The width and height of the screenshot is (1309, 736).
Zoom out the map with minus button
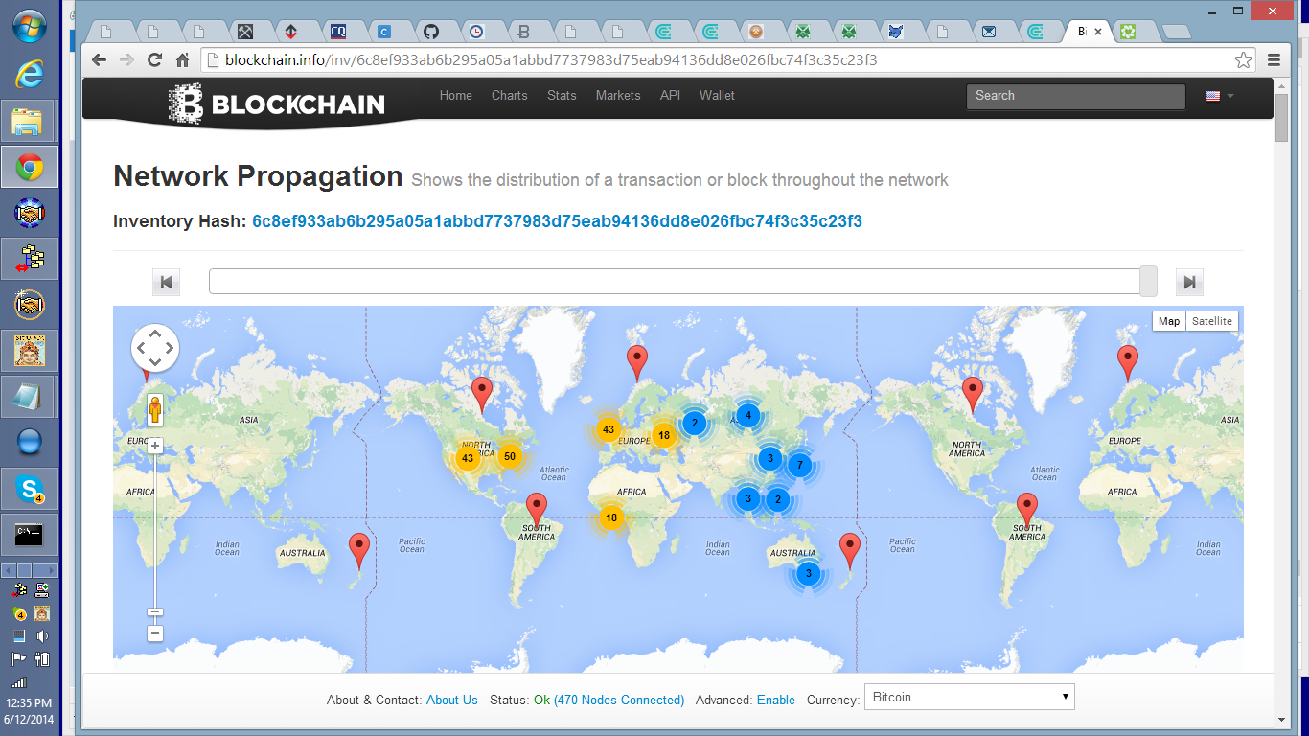[155, 633]
